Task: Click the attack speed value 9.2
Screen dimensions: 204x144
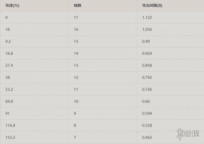Action: [x=8, y=41]
